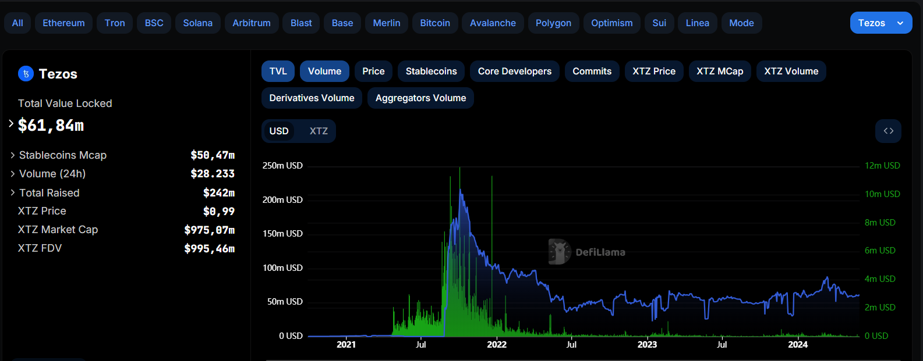Open the Mode chain link
923x361 pixels.
[741, 23]
